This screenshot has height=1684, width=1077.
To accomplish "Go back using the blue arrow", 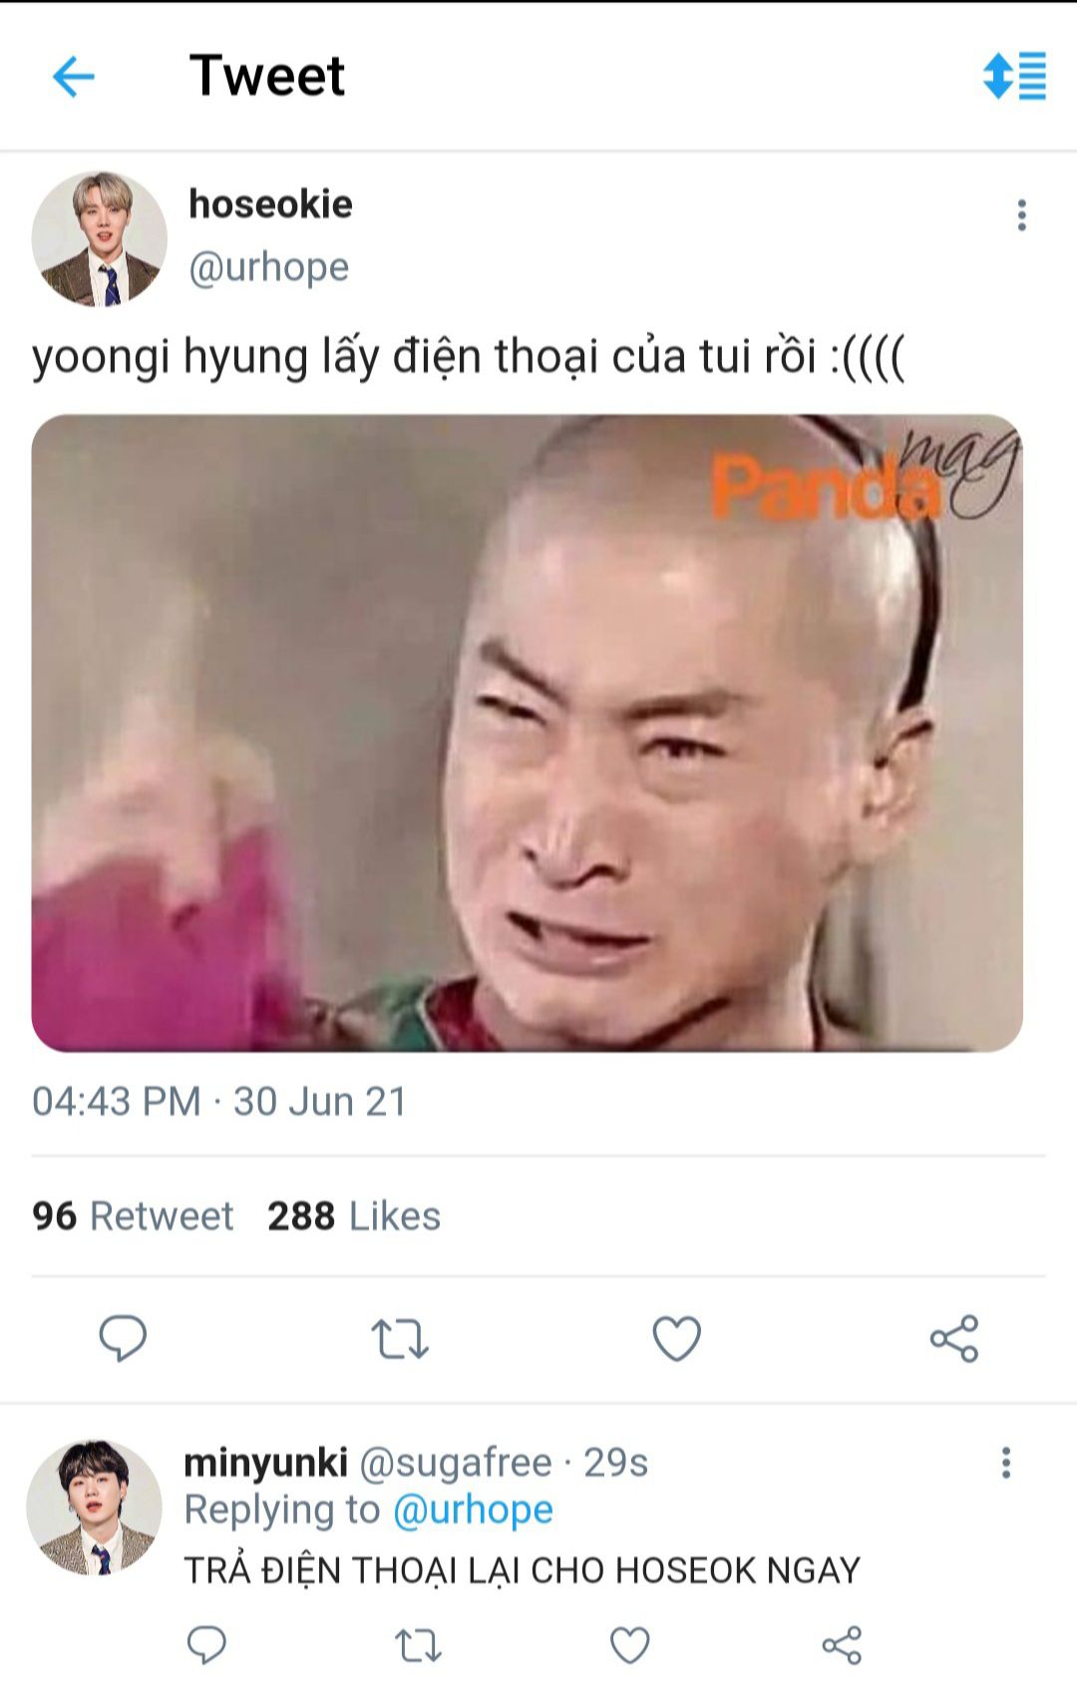I will [74, 76].
